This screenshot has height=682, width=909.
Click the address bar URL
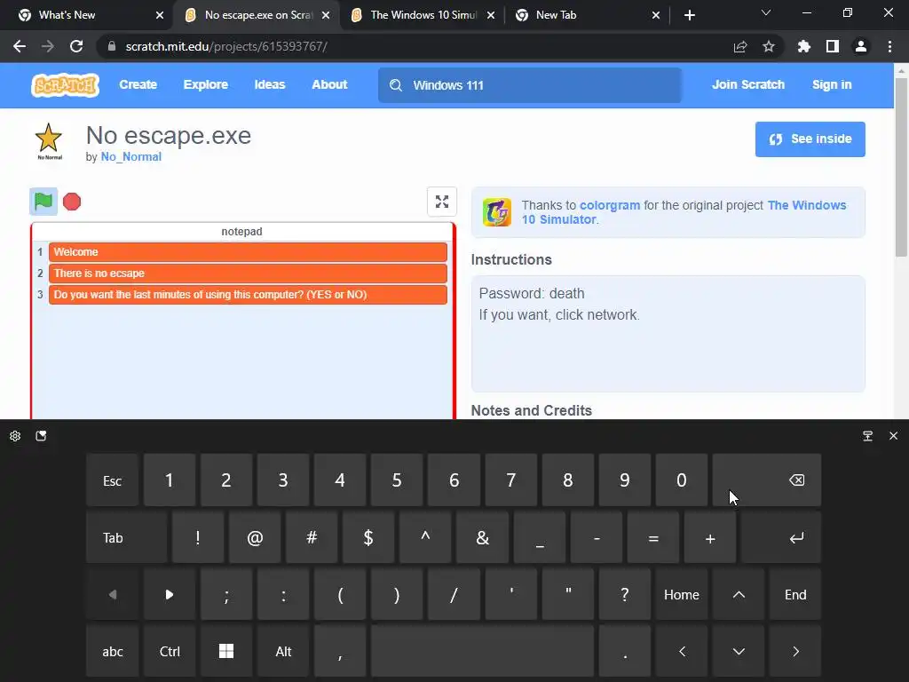coord(226,46)
